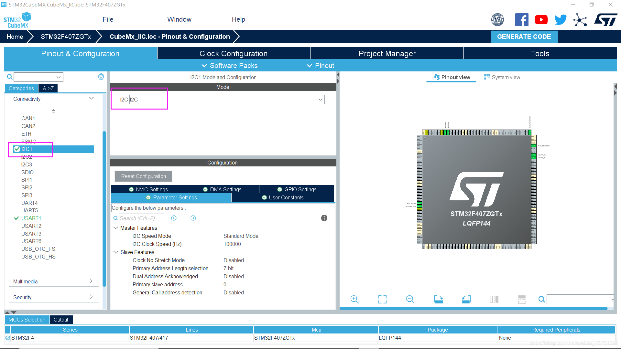Image resolution: width=621 pixels, height=349 pixels.
Task: Open the parameter info icon
Action: pos(324,218)
